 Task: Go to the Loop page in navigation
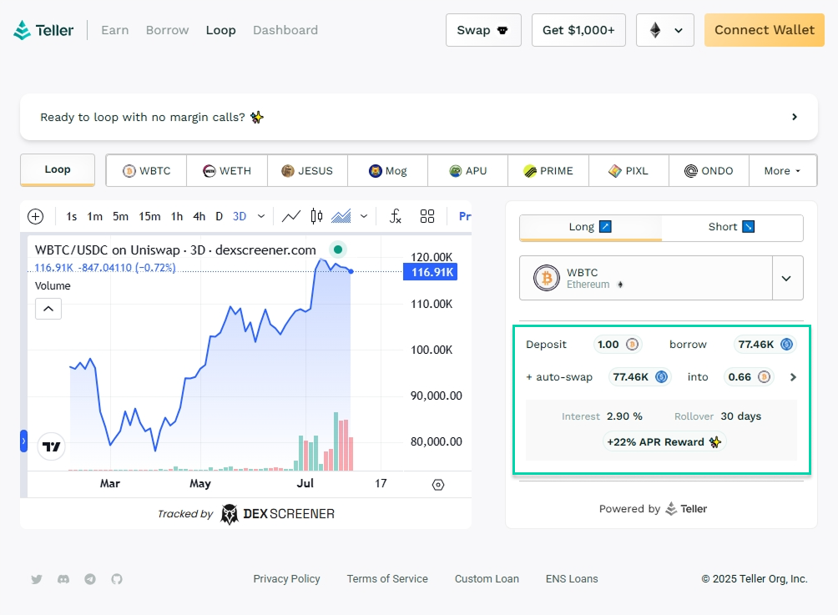220,30
